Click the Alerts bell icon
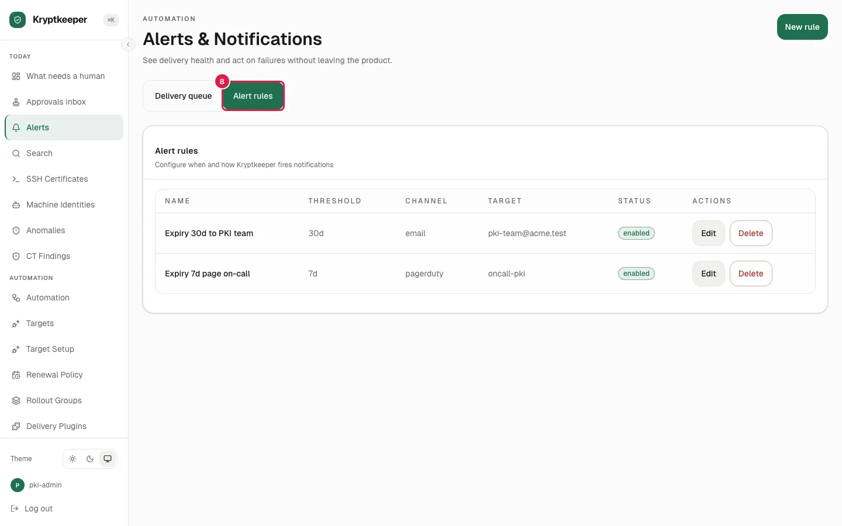The image size is (842, 526). 16,128
